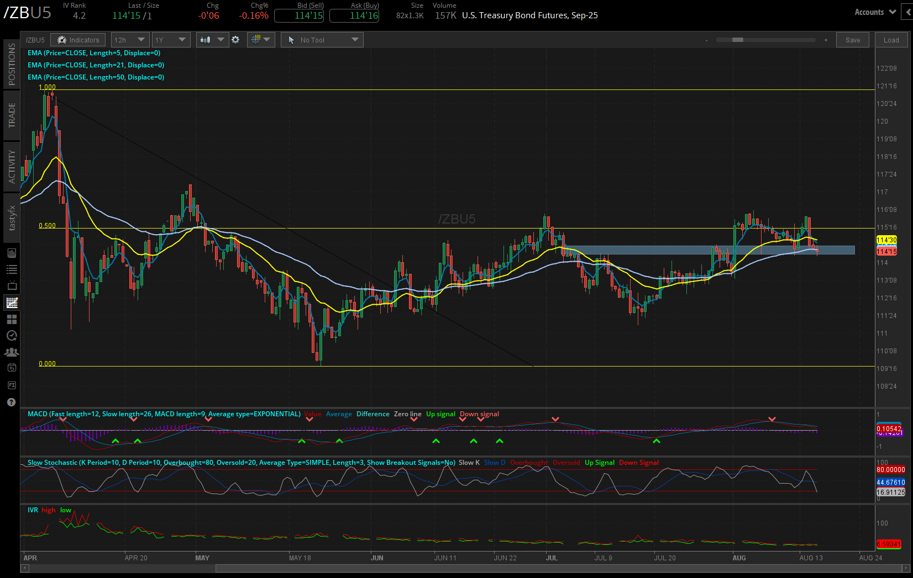Open the follow traders community icon
The image size is (913, 578).
click(x=11, y=352)
